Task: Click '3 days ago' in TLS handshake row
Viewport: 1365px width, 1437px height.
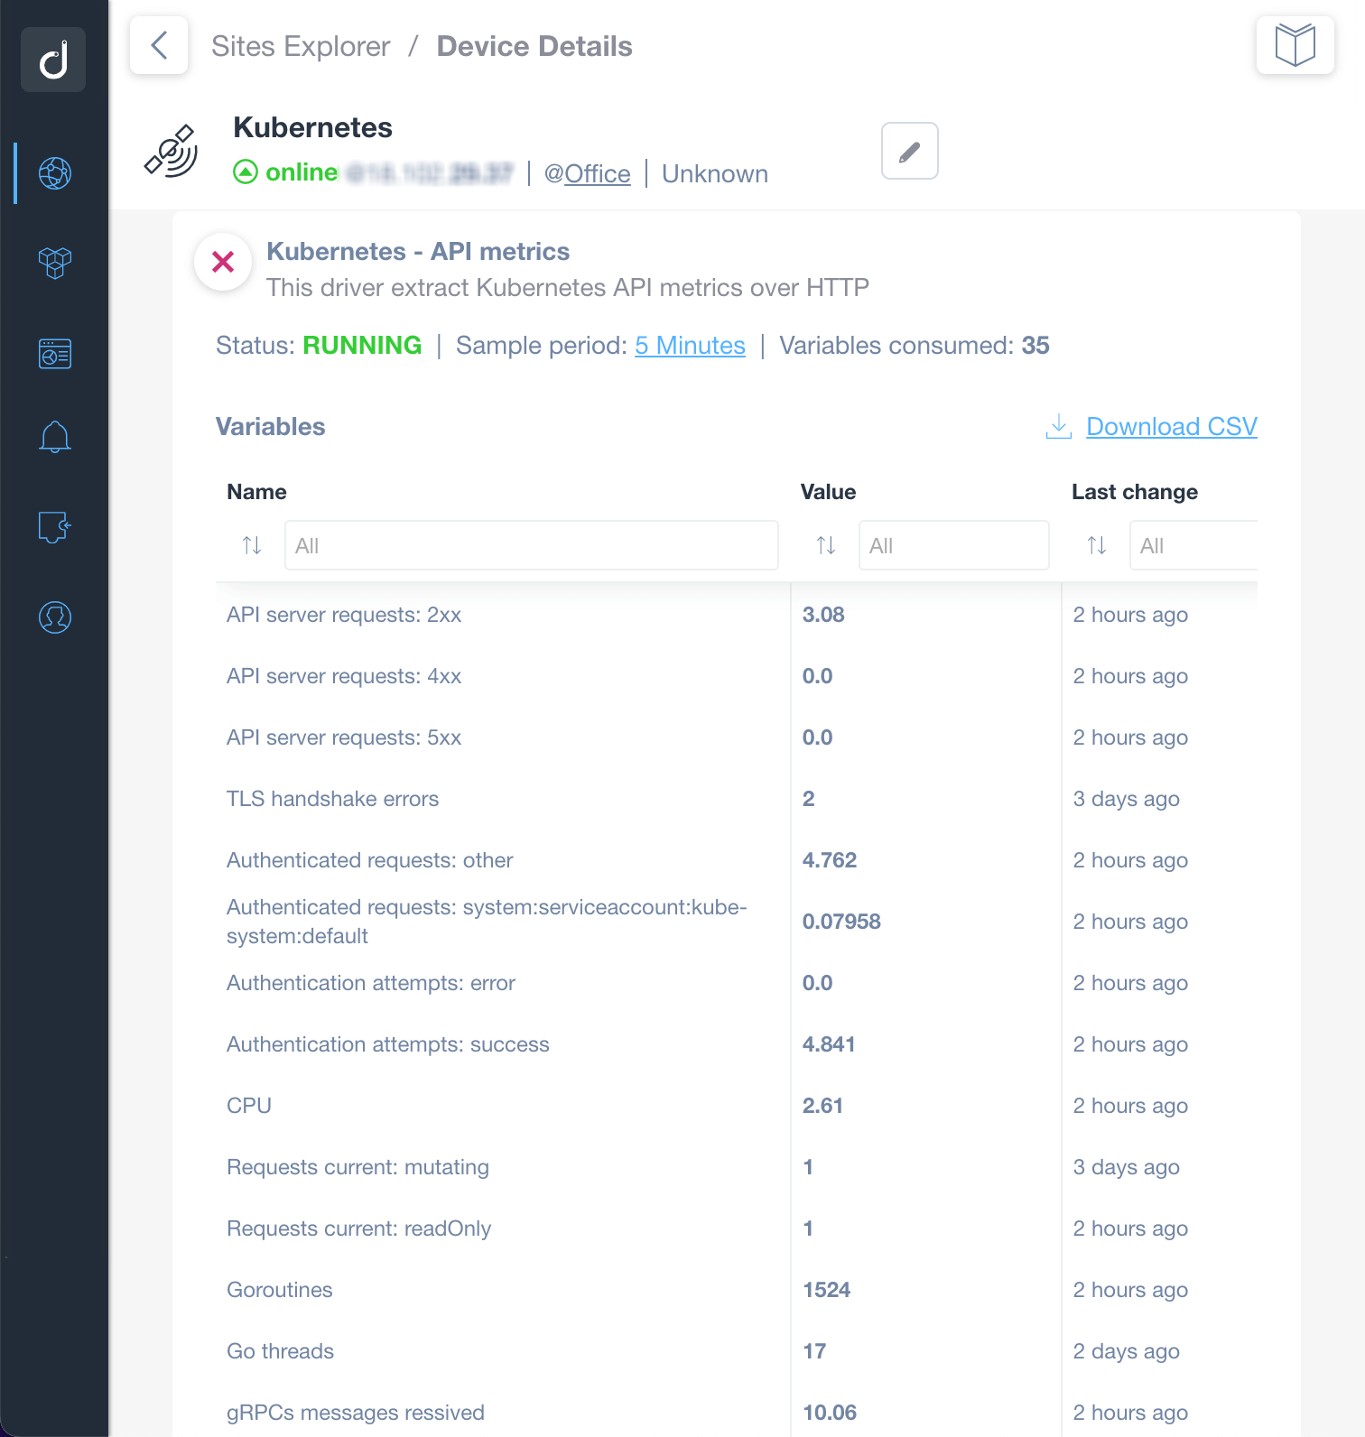Action: click(1126, 799)
